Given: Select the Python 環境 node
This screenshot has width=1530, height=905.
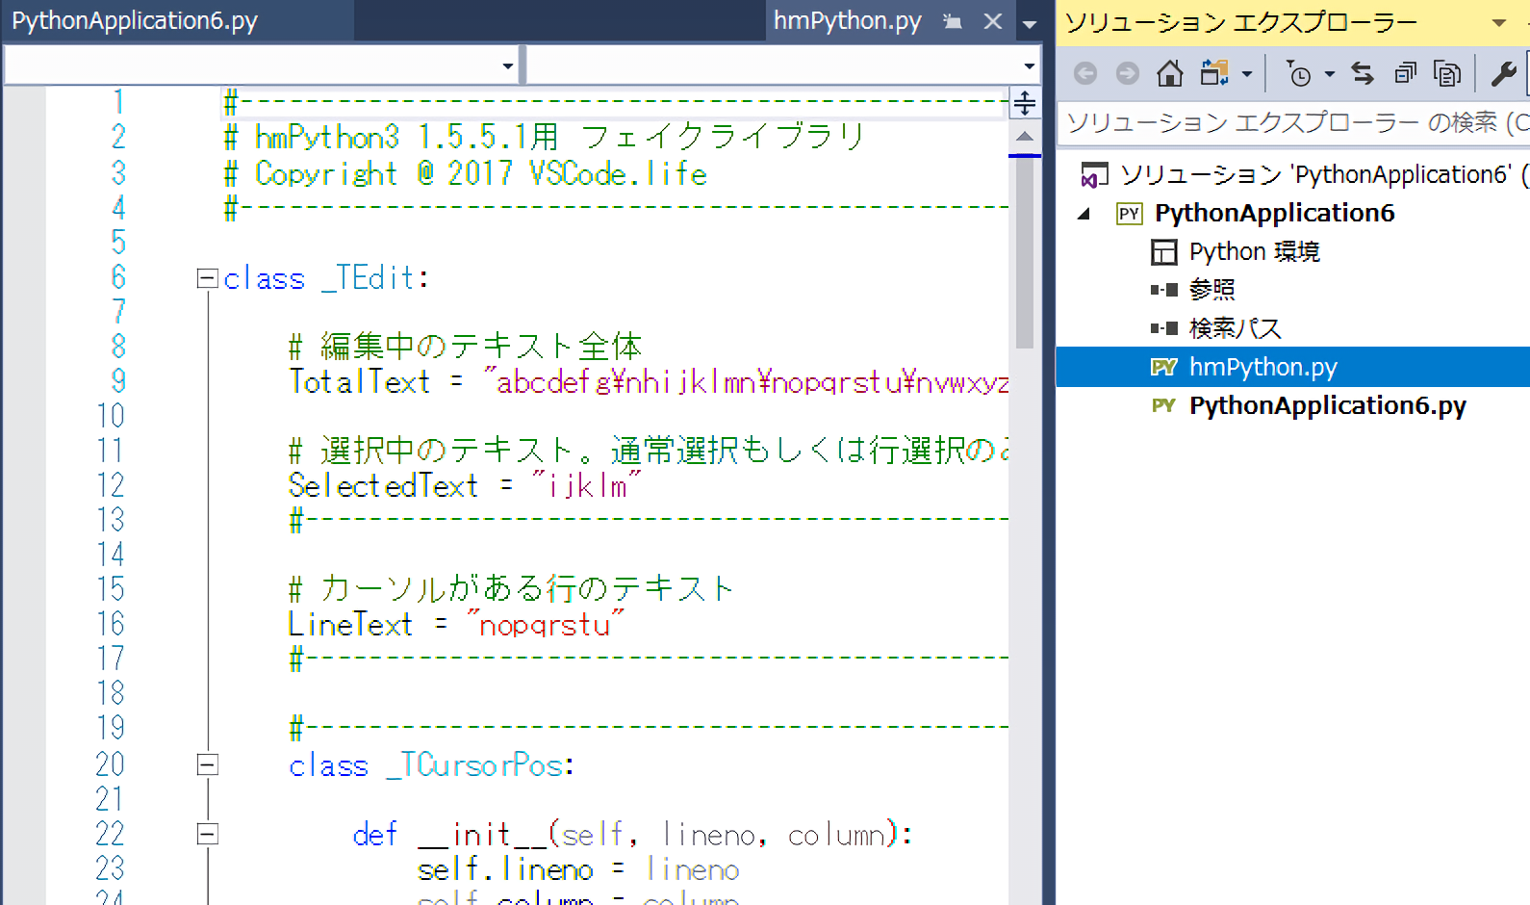Looking at the screenshot, I should [1254, 252].
